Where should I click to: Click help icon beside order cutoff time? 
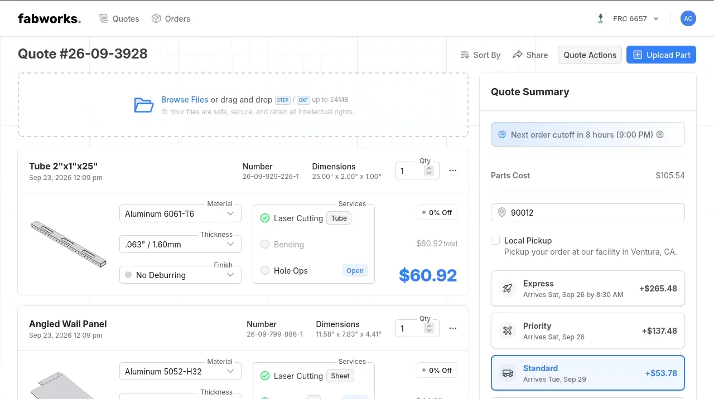[660, 134]
